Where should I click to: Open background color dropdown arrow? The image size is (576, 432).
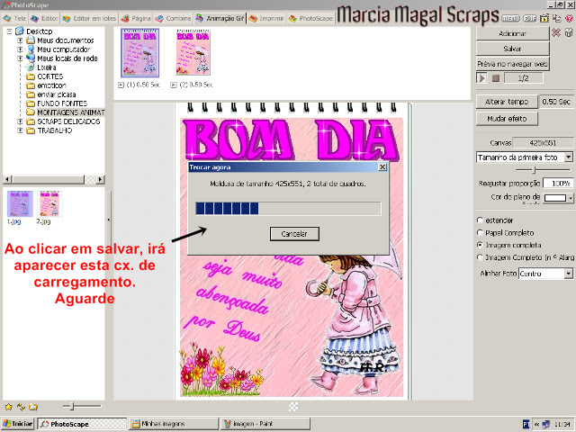point(570,198)
